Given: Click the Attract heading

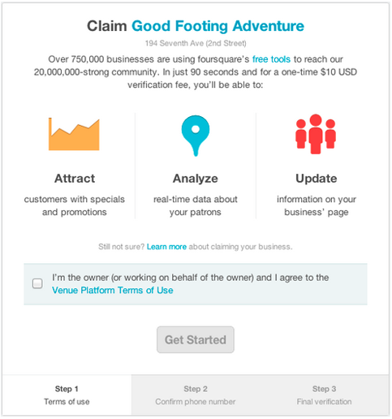Looking at the screenshot, I should (75, 179).
